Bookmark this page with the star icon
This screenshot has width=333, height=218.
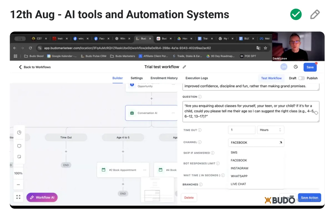[x=265, y=48]
